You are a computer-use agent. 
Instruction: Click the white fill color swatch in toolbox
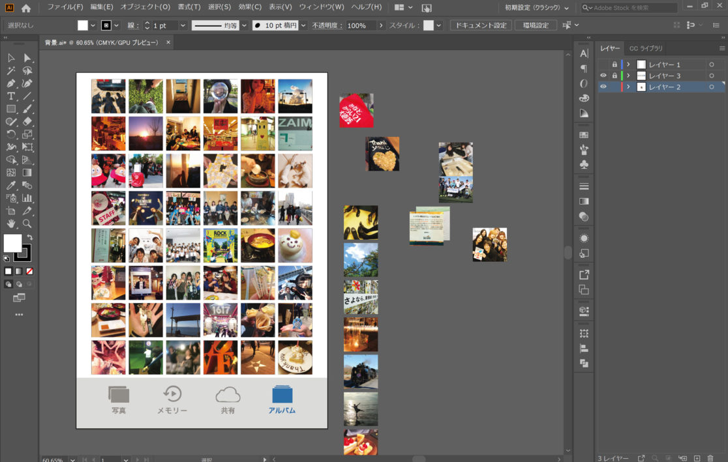(12, 243)
